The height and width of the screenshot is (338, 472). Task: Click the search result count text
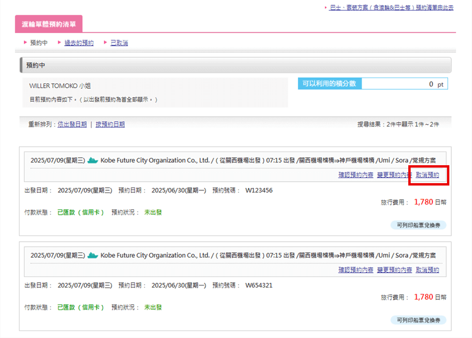pyautogui.click(x=398, y=124)
